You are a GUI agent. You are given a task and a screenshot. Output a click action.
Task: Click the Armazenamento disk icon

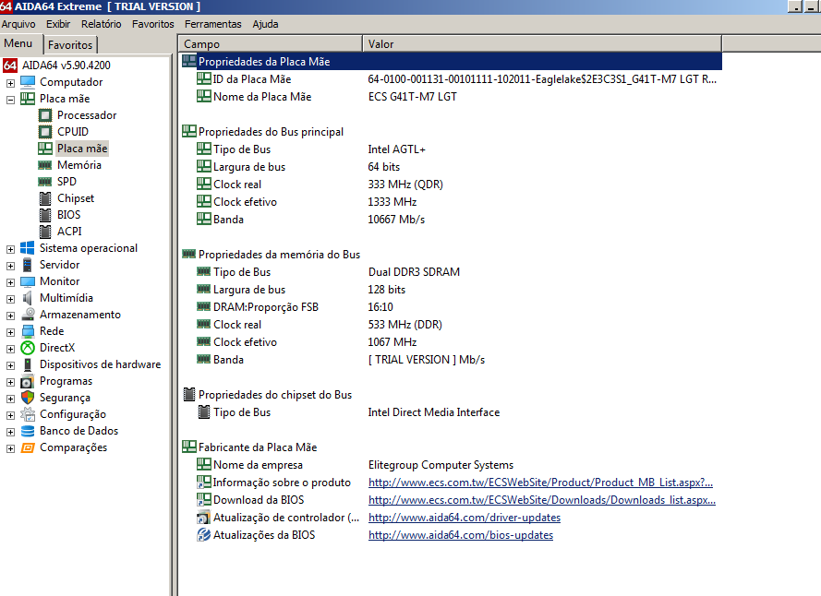coord(28,315)
